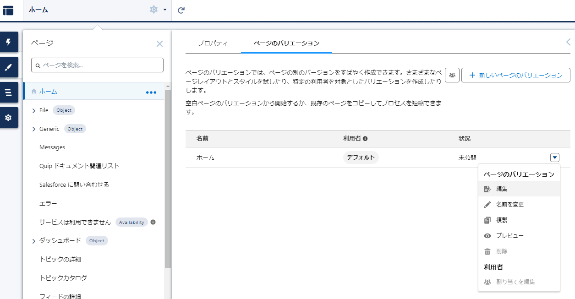Collapse properties panel with chevron
Image resolution: width=575 pixels, height=299 pixels.
click(x=569, y=42)
